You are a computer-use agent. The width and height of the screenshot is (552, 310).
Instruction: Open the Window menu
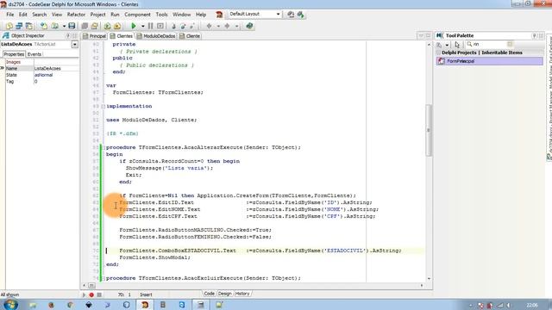click(x=181, y=15)
